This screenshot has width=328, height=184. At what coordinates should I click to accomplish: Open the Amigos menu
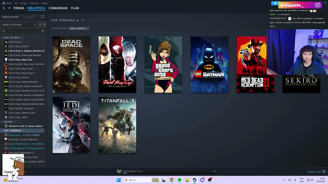tap(24, 3)
